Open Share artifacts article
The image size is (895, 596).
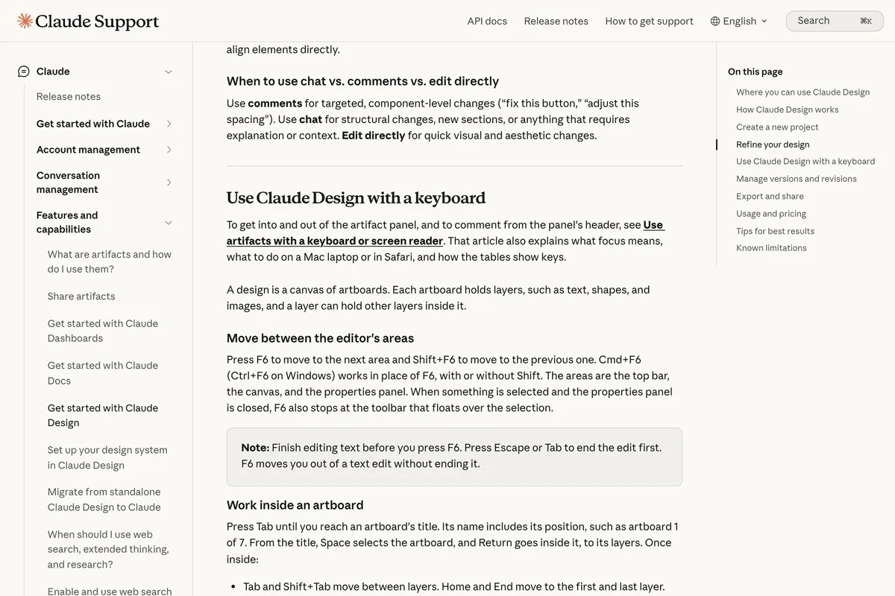(81, 297)
